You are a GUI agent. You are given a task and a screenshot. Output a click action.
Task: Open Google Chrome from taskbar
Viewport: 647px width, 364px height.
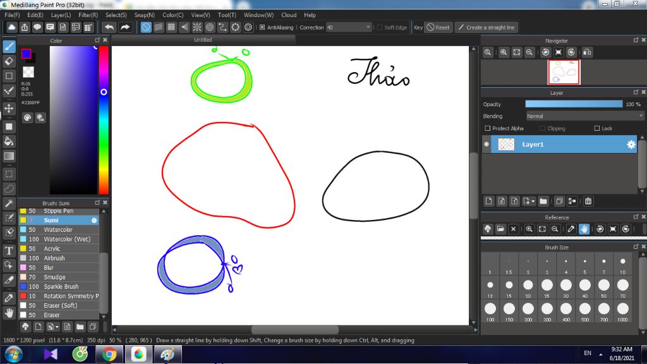[x=109, y=355]
